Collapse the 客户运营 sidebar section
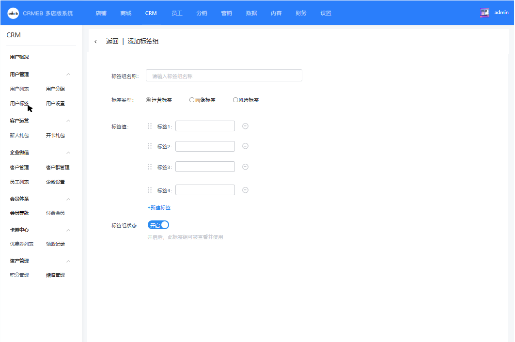Screen dimensions: 515x342 (68, 121)
